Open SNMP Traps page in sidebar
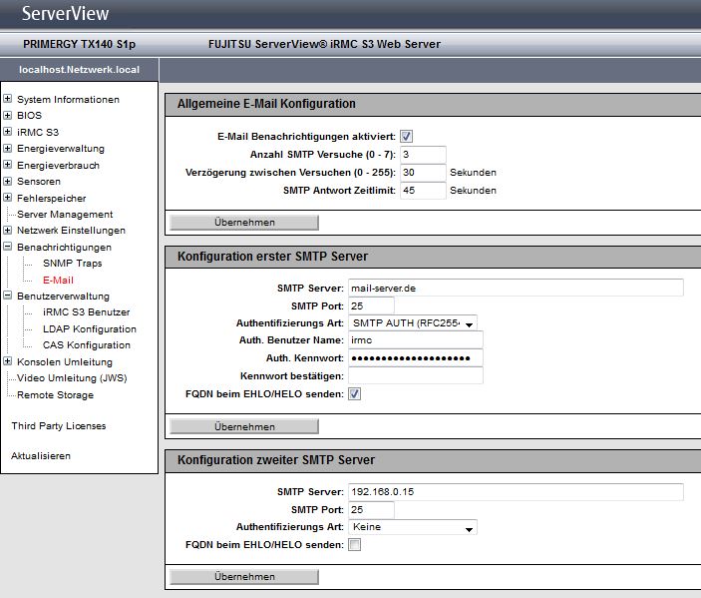 [x=72, y=264]
